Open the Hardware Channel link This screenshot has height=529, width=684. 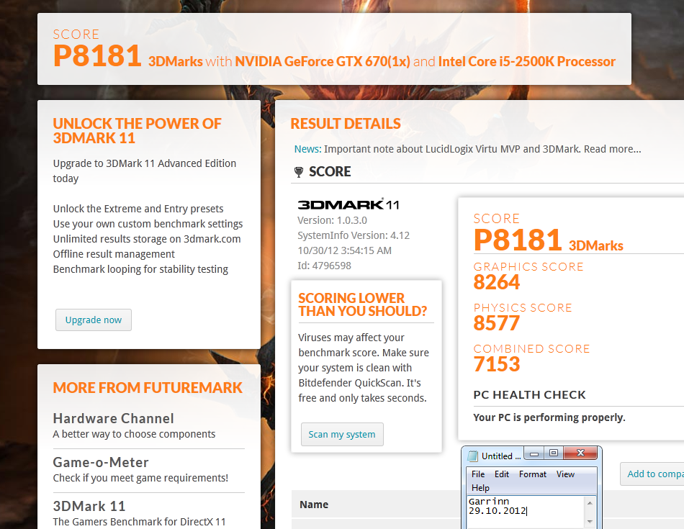pos(113,418)
